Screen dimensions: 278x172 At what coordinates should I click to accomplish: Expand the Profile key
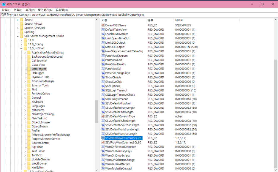point(25,131)
